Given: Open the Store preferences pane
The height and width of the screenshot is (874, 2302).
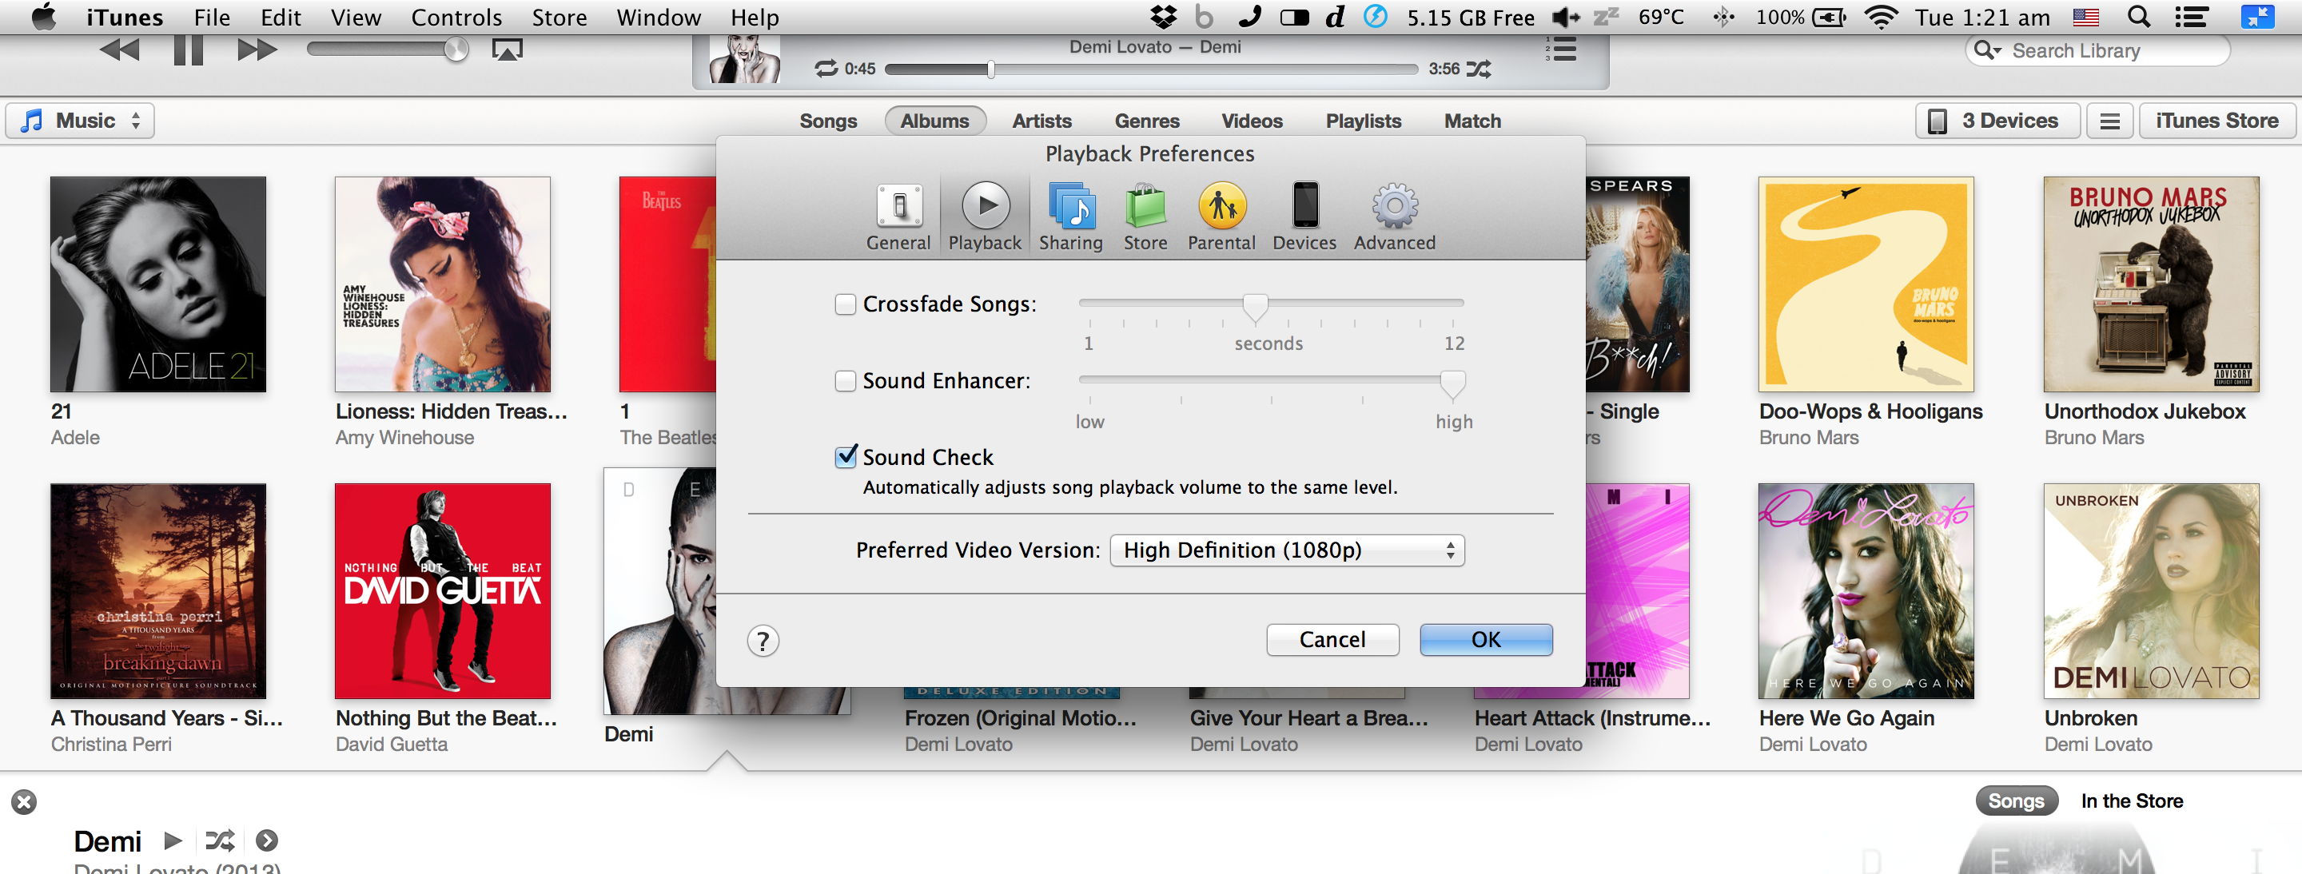Looking at the screenshot, I should point(1145,217).
